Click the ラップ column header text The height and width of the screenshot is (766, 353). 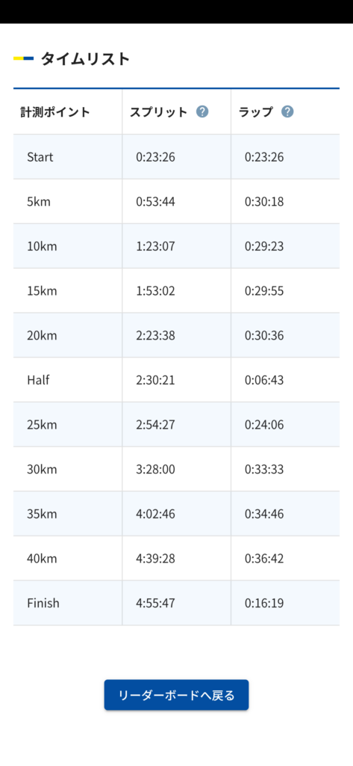(255, 112)
